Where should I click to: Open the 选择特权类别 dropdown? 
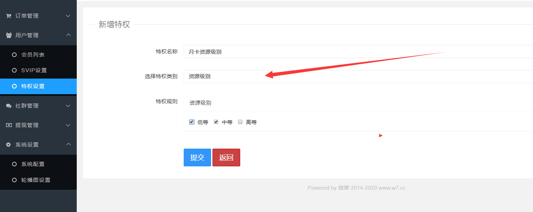tap(358, 76)
